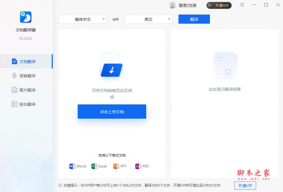Click the V1.0.0.1 version label
283x192 pixels.
25,38
